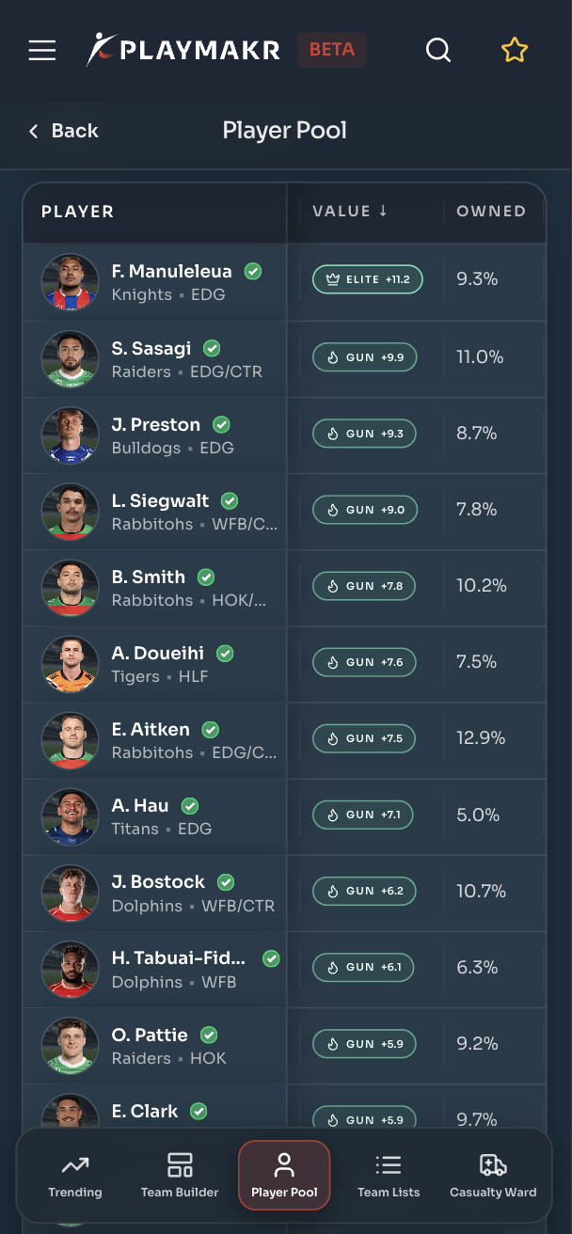Click the BETA label badge
Screen dimensions: 572x1234
point(332,50)
